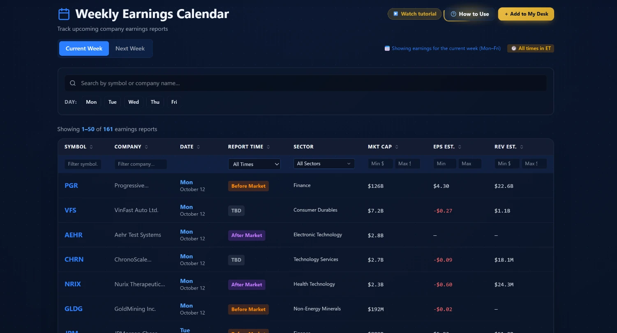Click the Filter company input
This screenshot has width=617, height=333.
(x=141, y=164)
